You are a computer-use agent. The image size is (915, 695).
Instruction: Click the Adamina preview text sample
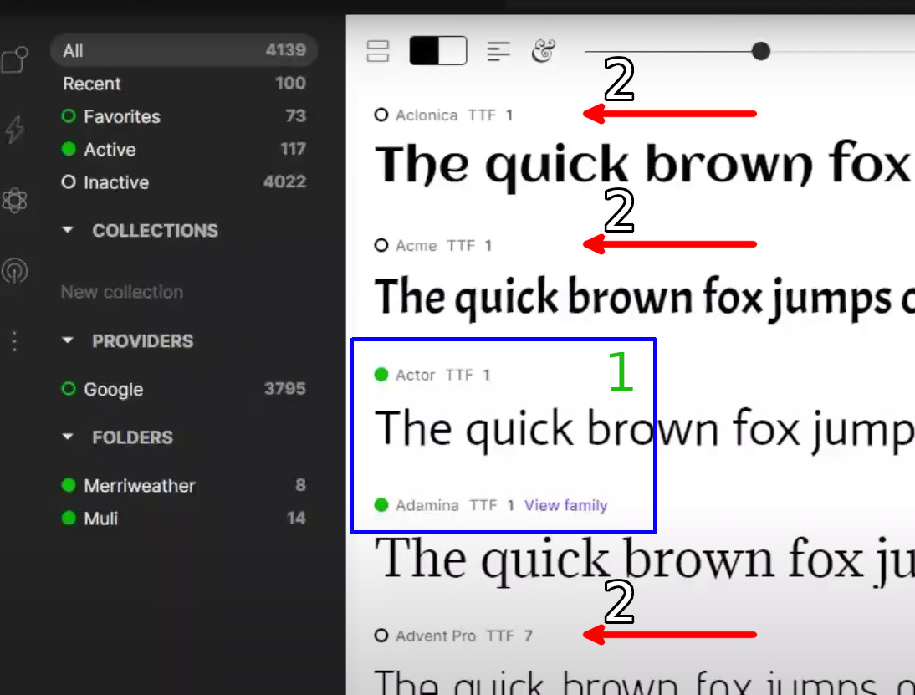click(644, 560)
